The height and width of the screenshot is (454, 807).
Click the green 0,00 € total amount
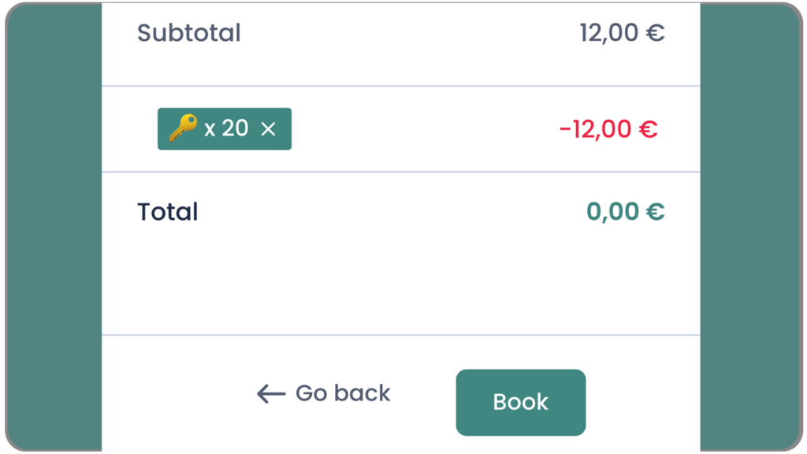(x=625, y=212)
